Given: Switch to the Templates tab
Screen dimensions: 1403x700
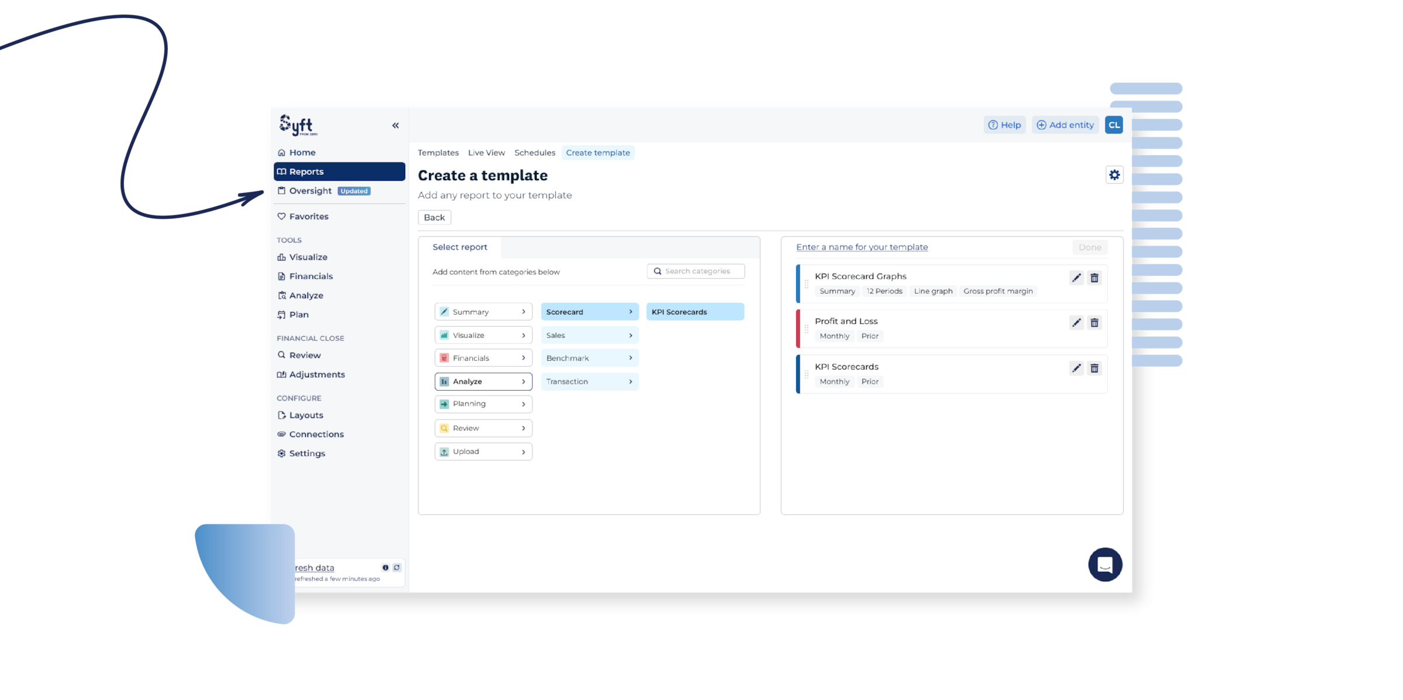Looking at the screenshot, I should (438, 153).
